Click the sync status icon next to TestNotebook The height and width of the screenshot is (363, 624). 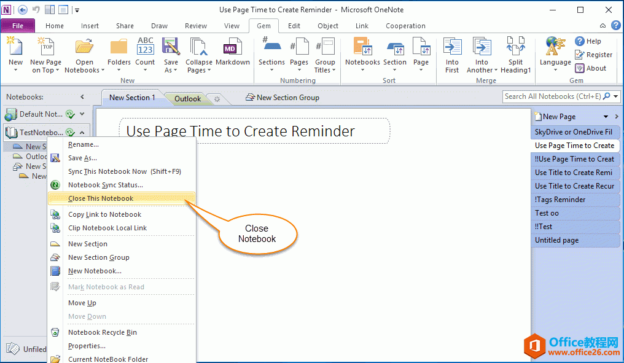coord(71,132)
